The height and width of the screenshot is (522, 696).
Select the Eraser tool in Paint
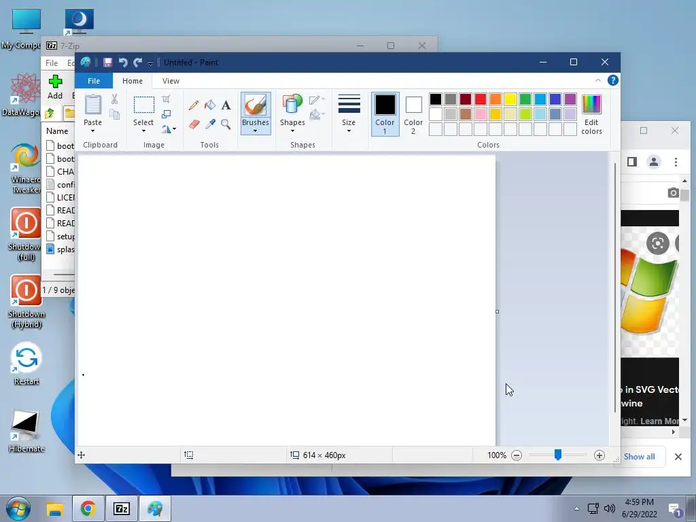pyautogui.click(x=194, y=124)
